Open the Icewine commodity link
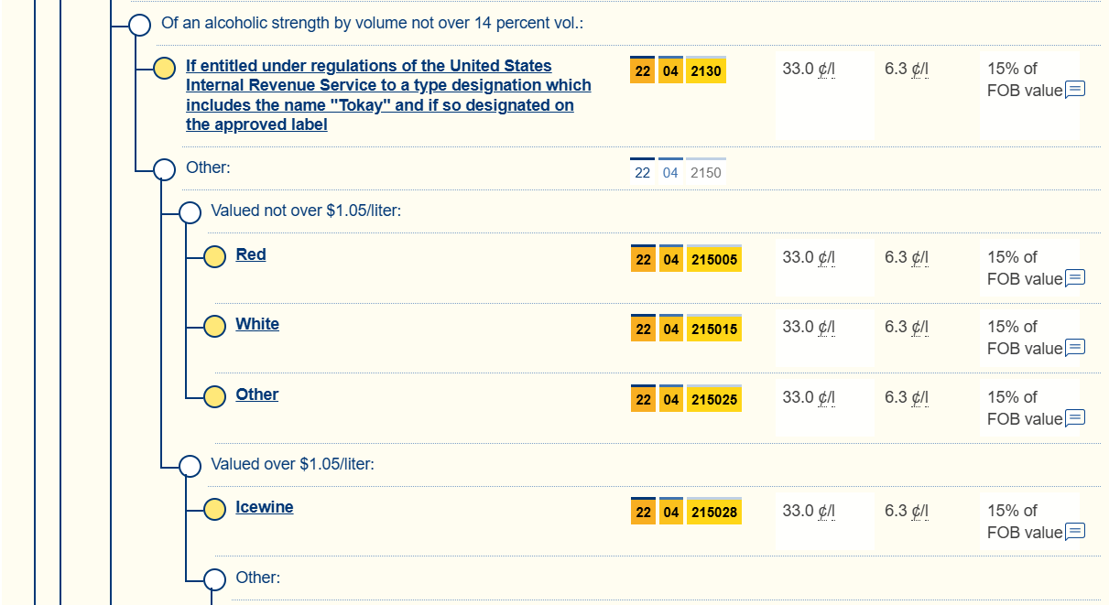This screenshot has width=1109, height=605. point(264,507)
